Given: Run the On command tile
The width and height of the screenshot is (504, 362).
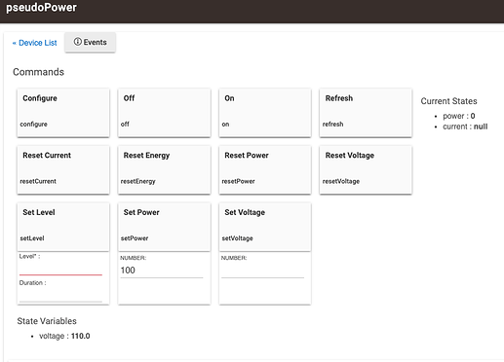Looking at the screenshot, I should (265, 113).
